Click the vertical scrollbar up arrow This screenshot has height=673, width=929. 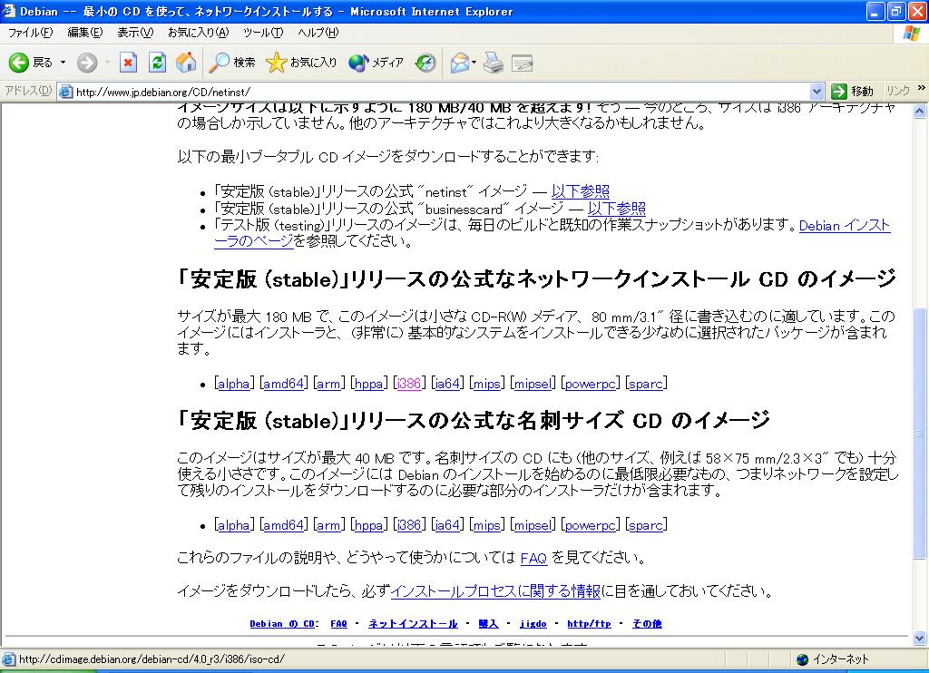[920, 111]
